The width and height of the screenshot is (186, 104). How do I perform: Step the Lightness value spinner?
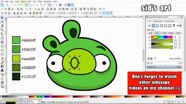[180, 44]
